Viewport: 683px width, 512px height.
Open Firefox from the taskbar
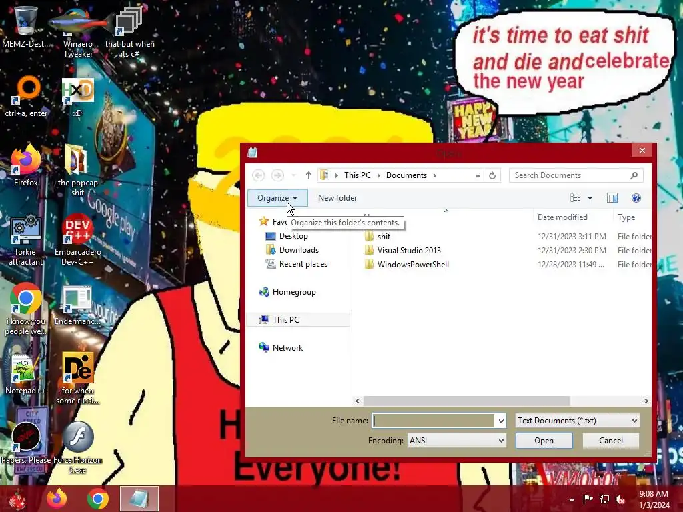coord(57,499)
